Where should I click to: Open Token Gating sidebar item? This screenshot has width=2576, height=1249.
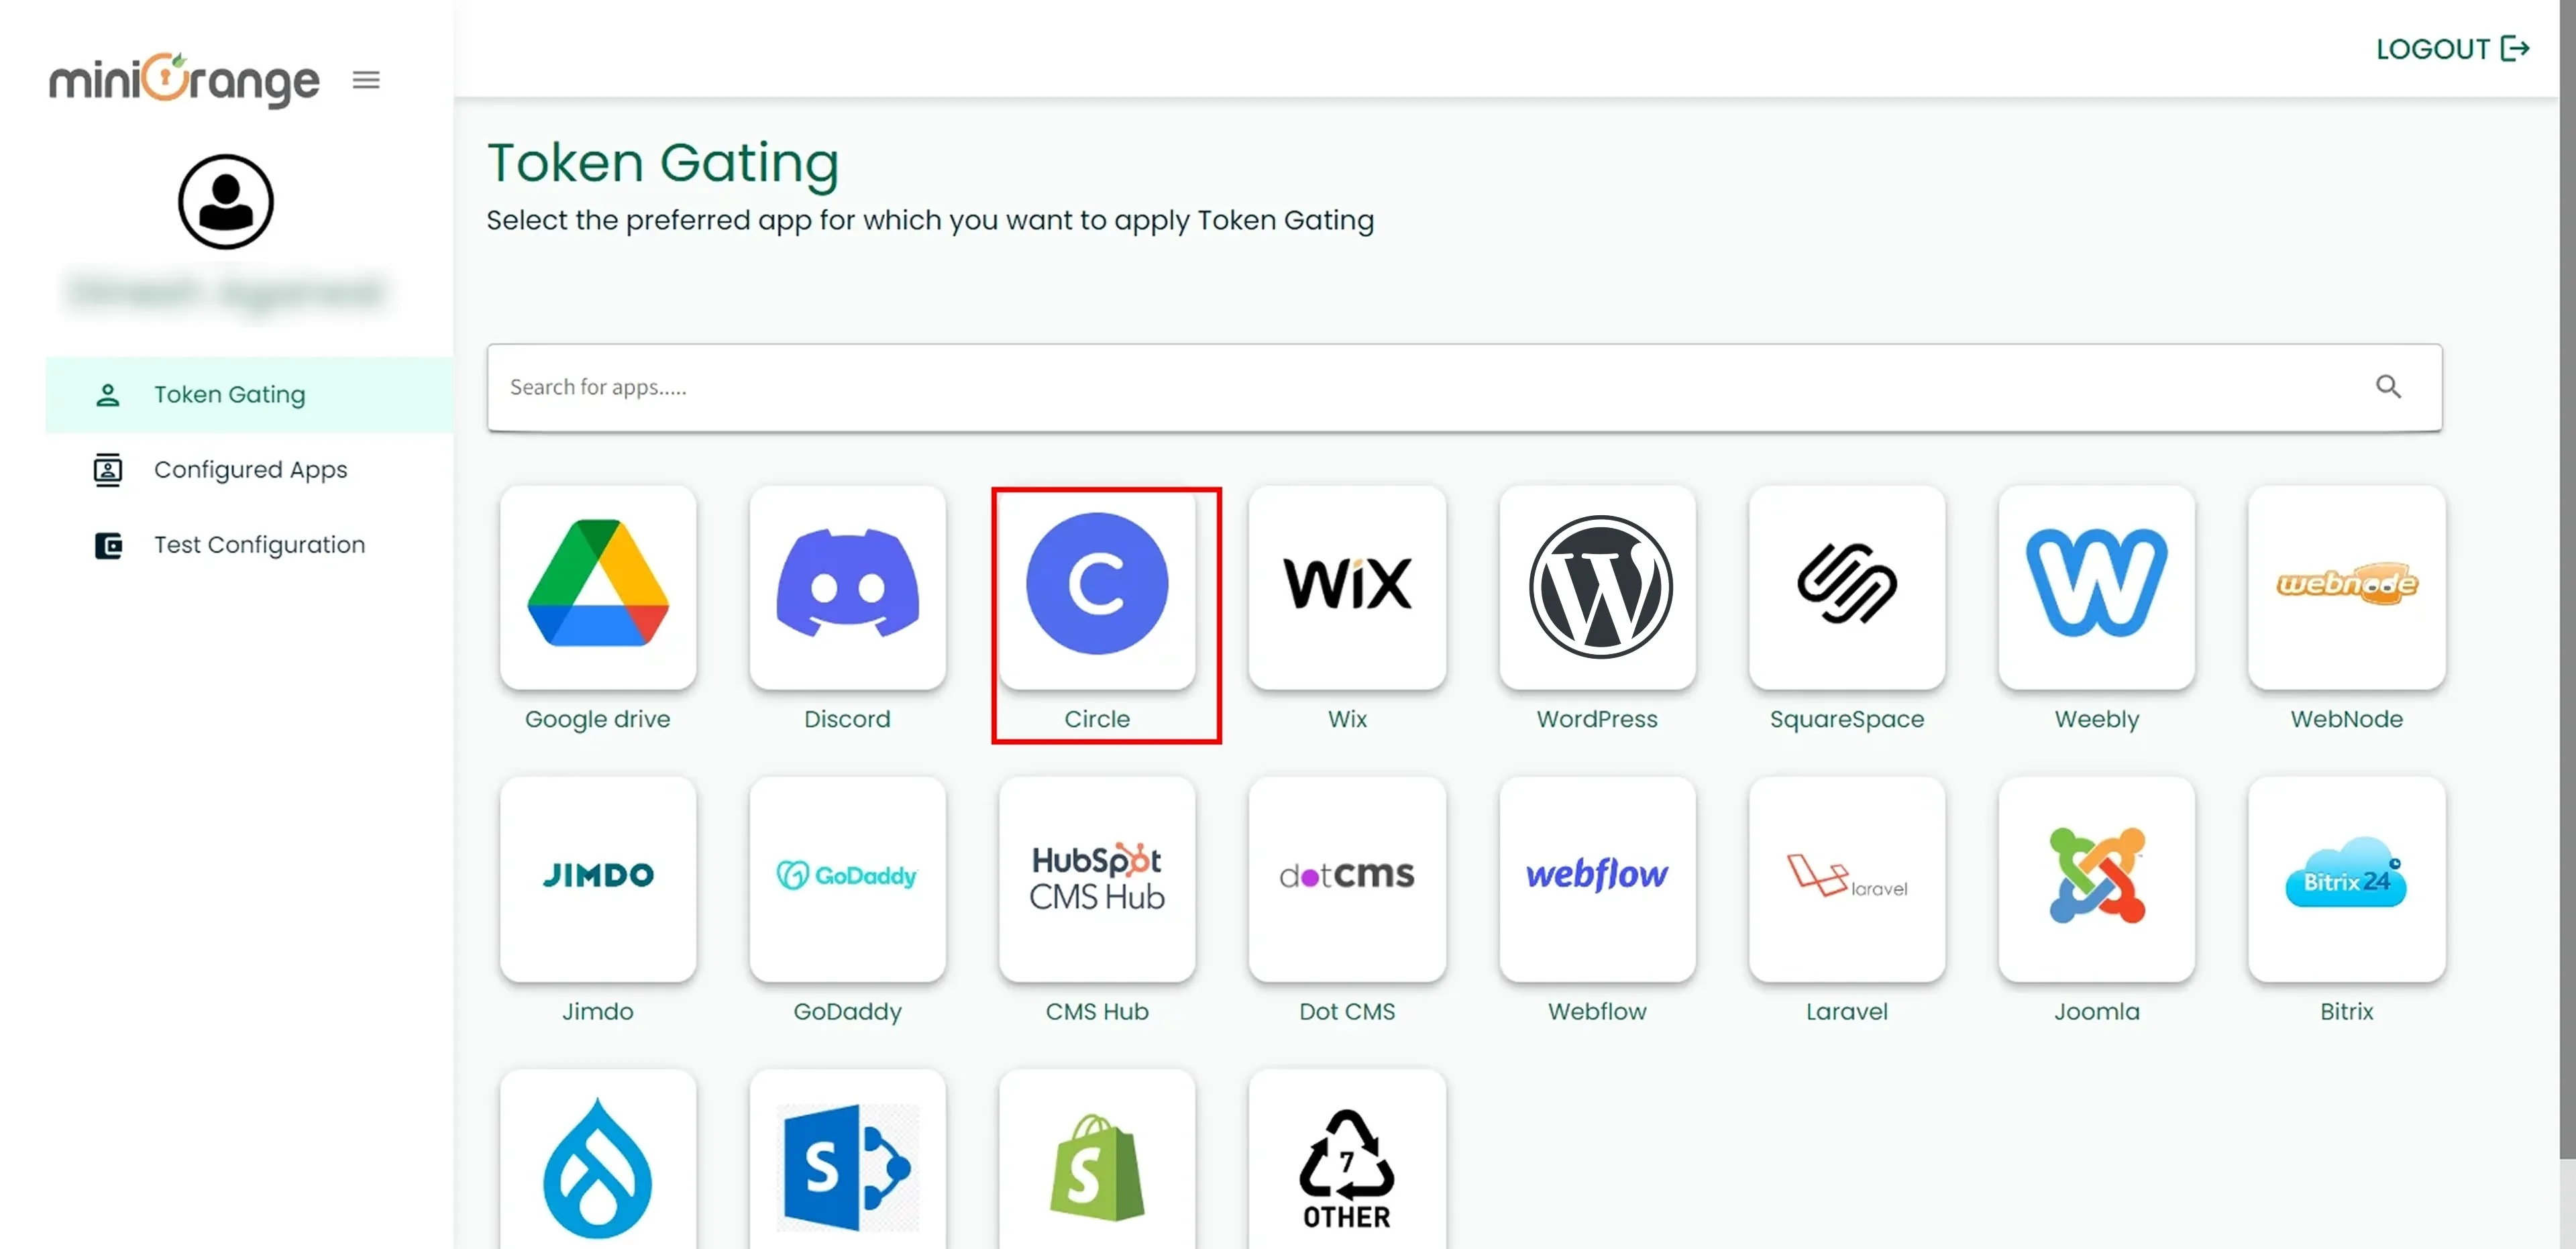[x=249, y=394]
